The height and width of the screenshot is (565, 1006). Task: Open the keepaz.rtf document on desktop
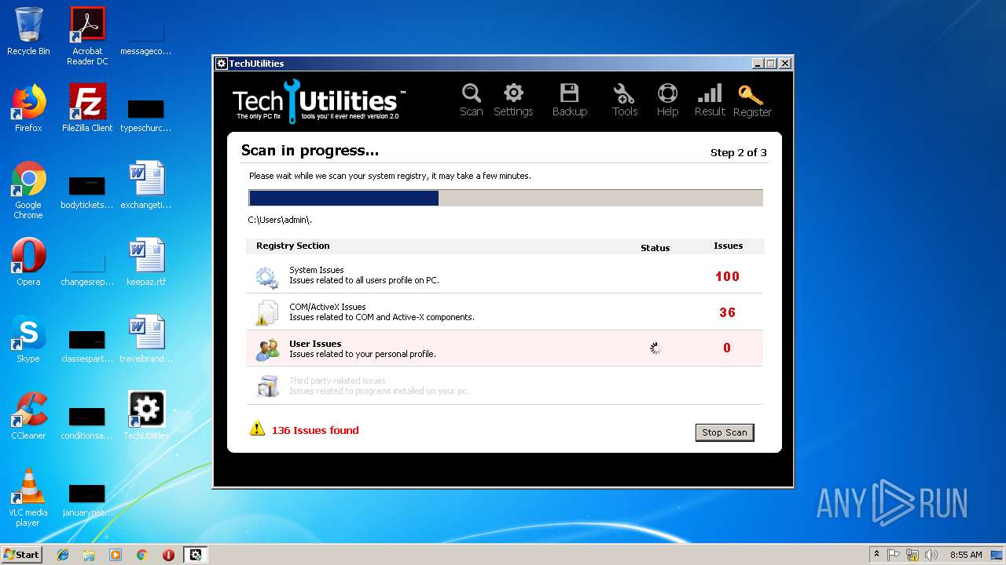146,262
